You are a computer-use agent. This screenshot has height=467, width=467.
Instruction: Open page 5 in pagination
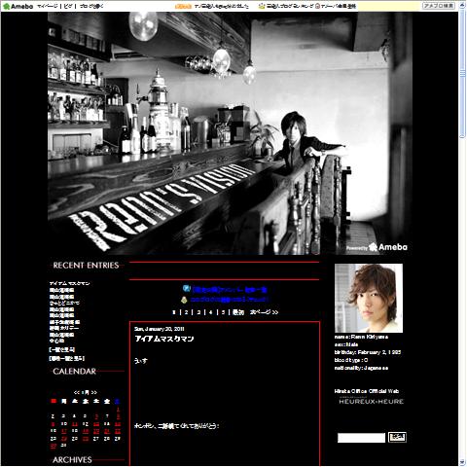tap(223, 312)
